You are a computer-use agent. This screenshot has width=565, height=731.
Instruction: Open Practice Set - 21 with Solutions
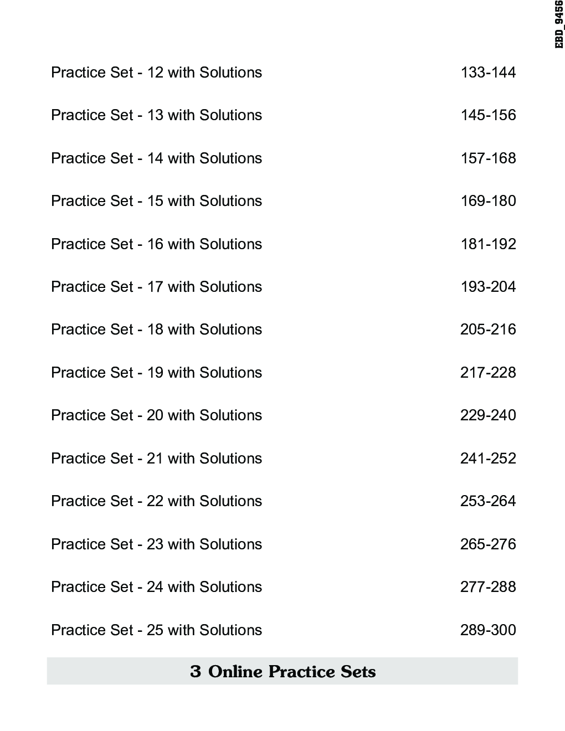[x=156, y=459]
